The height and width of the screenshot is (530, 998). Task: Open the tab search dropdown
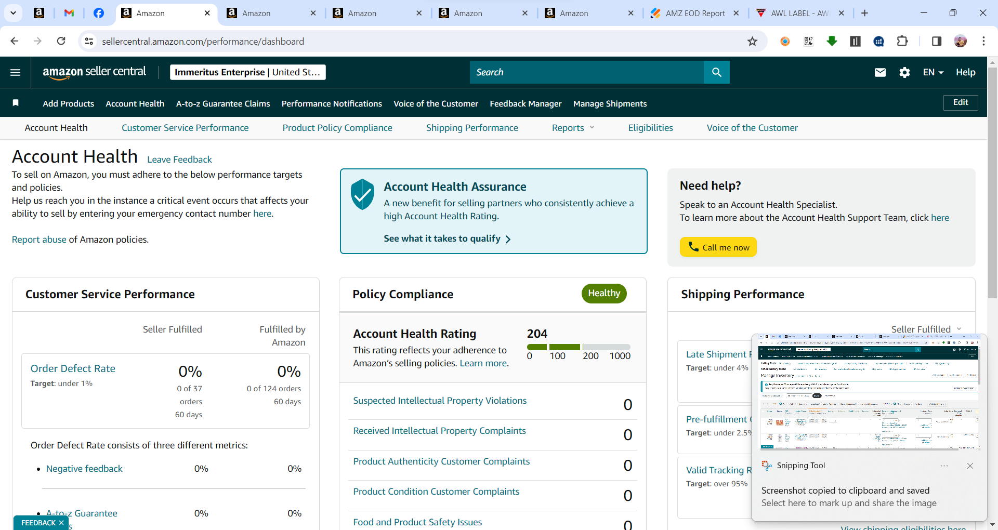pyautogui.click(x=13, y=13)
